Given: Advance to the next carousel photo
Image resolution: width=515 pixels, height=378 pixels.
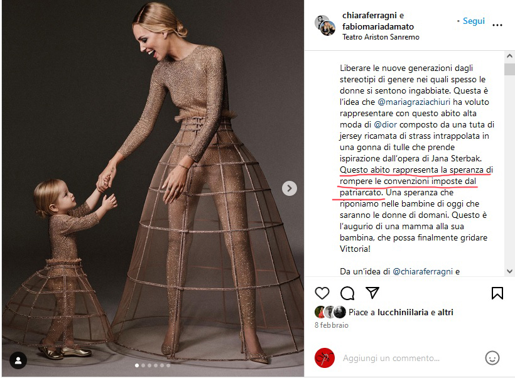Looking at the screenshot, I should click(x=290, y=188).
